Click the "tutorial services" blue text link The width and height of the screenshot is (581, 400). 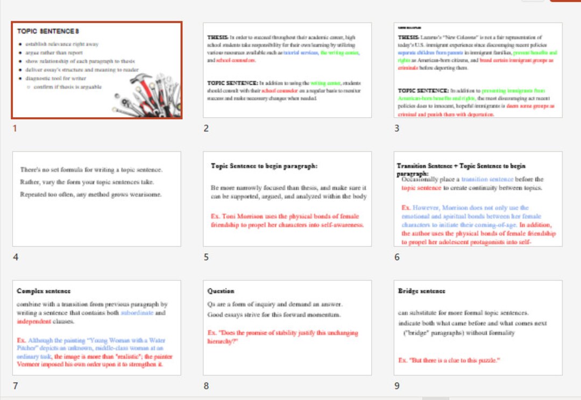(x=301, y=53)
